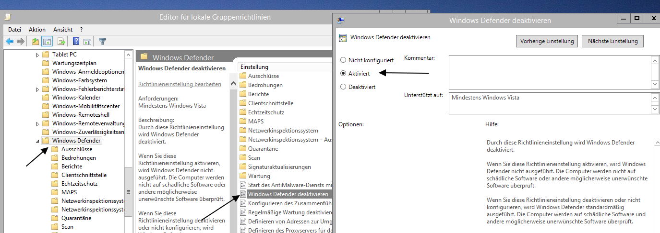Viewport: 660px width, 233px height.
Task: Click the Nächste Einstellung button
Action: (612, 41)
